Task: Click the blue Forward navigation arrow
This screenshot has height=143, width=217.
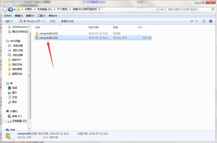Action: tap(10, 9)
